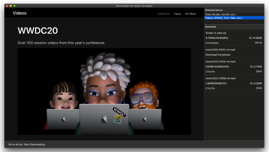Click the CN:14 connections value
The height and width of the screenshot is (152, 269).
258,43
